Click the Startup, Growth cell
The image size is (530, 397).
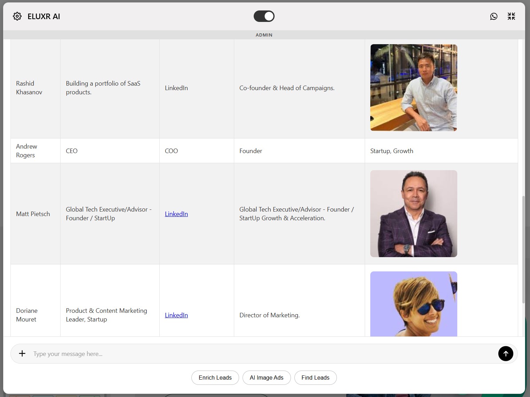pyautogui.click(x=391, y=151)
